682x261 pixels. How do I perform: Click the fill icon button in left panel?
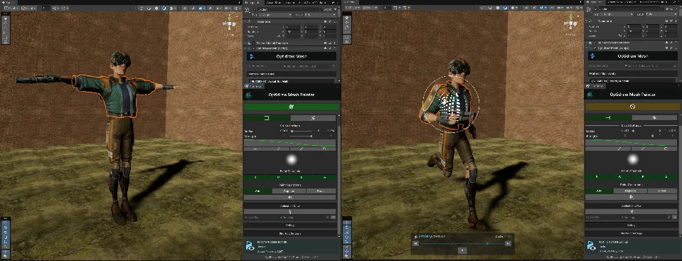289,197
